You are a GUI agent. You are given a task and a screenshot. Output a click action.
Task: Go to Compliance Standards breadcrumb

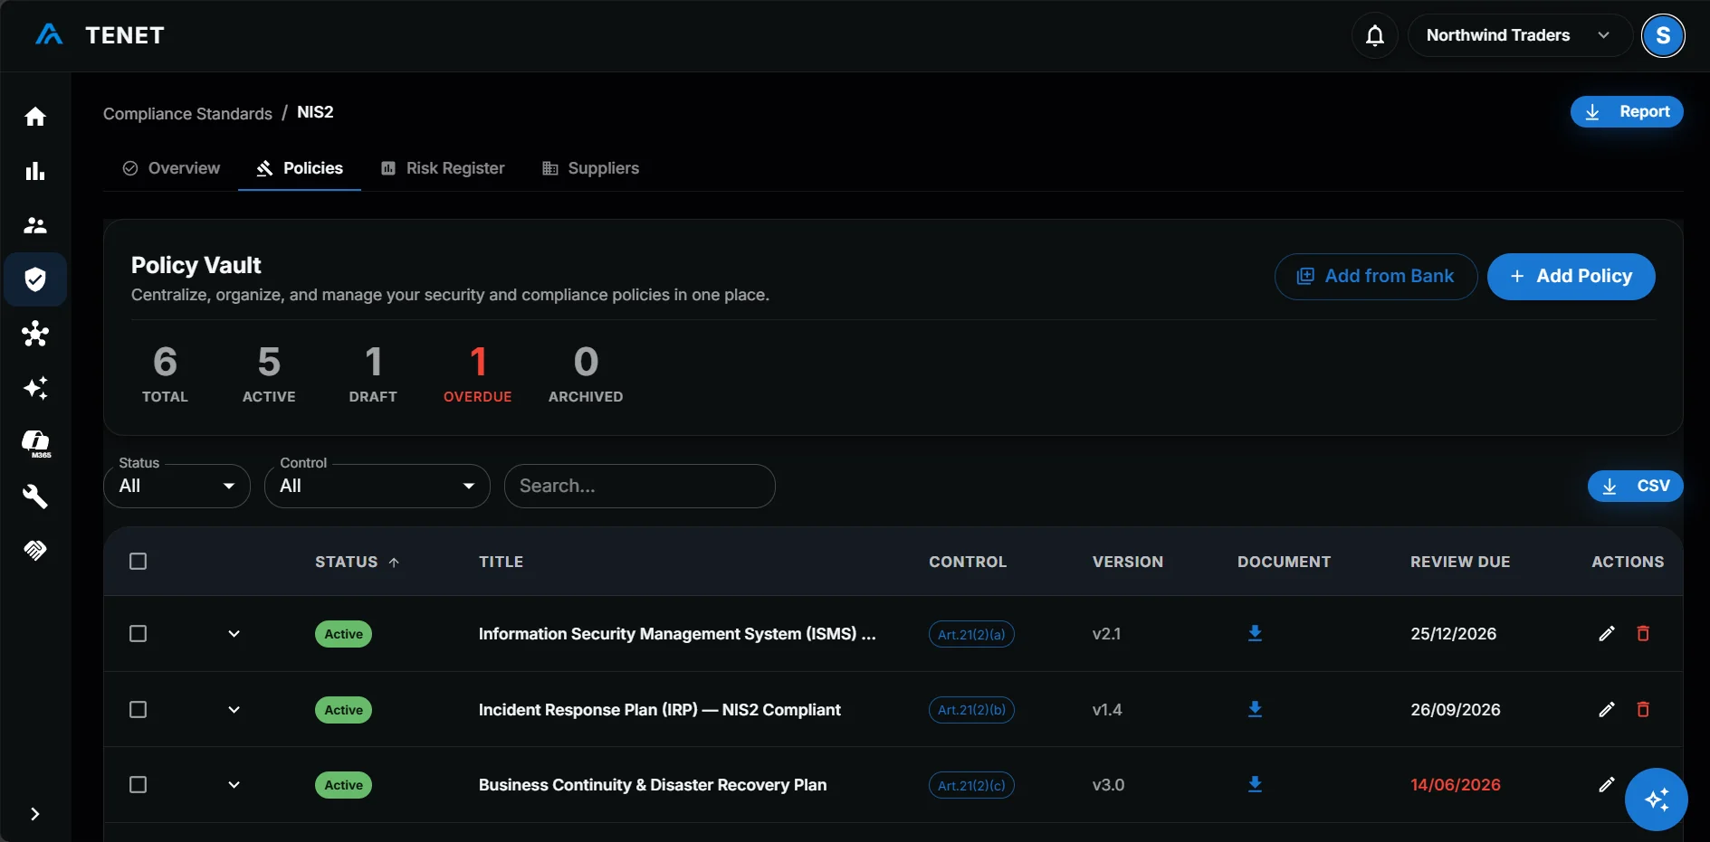click(x=187, y=113)
